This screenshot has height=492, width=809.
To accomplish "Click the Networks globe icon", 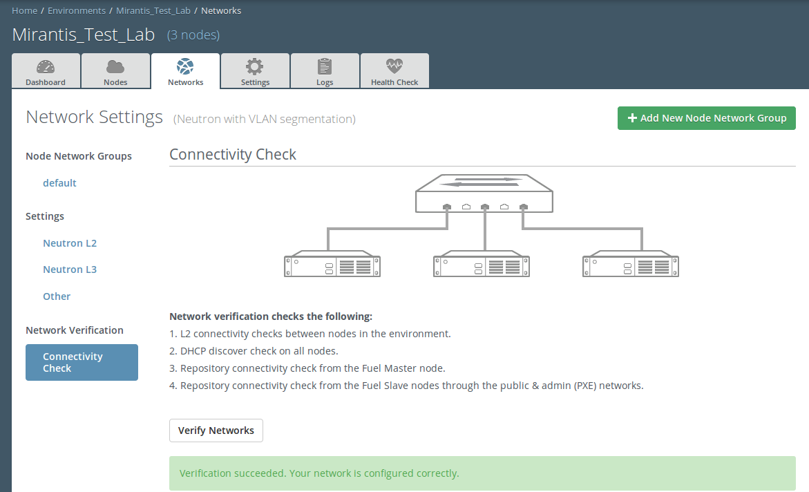I will 185,66.
